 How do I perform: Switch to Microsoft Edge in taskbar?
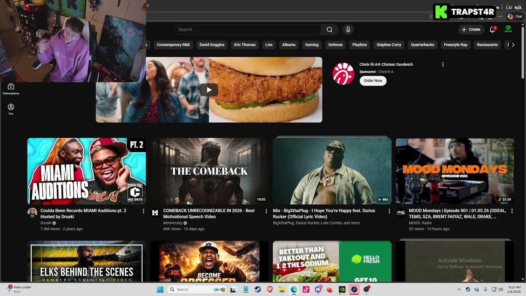coord(294,289)
